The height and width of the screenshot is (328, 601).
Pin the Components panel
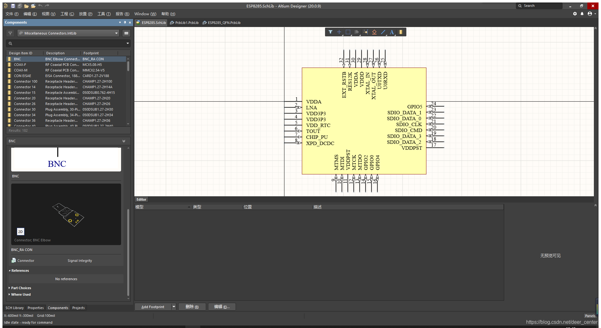pos(125,22)
